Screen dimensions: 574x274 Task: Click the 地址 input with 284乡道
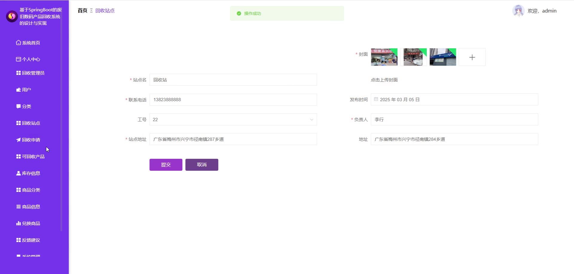click(x=454, y=139)
